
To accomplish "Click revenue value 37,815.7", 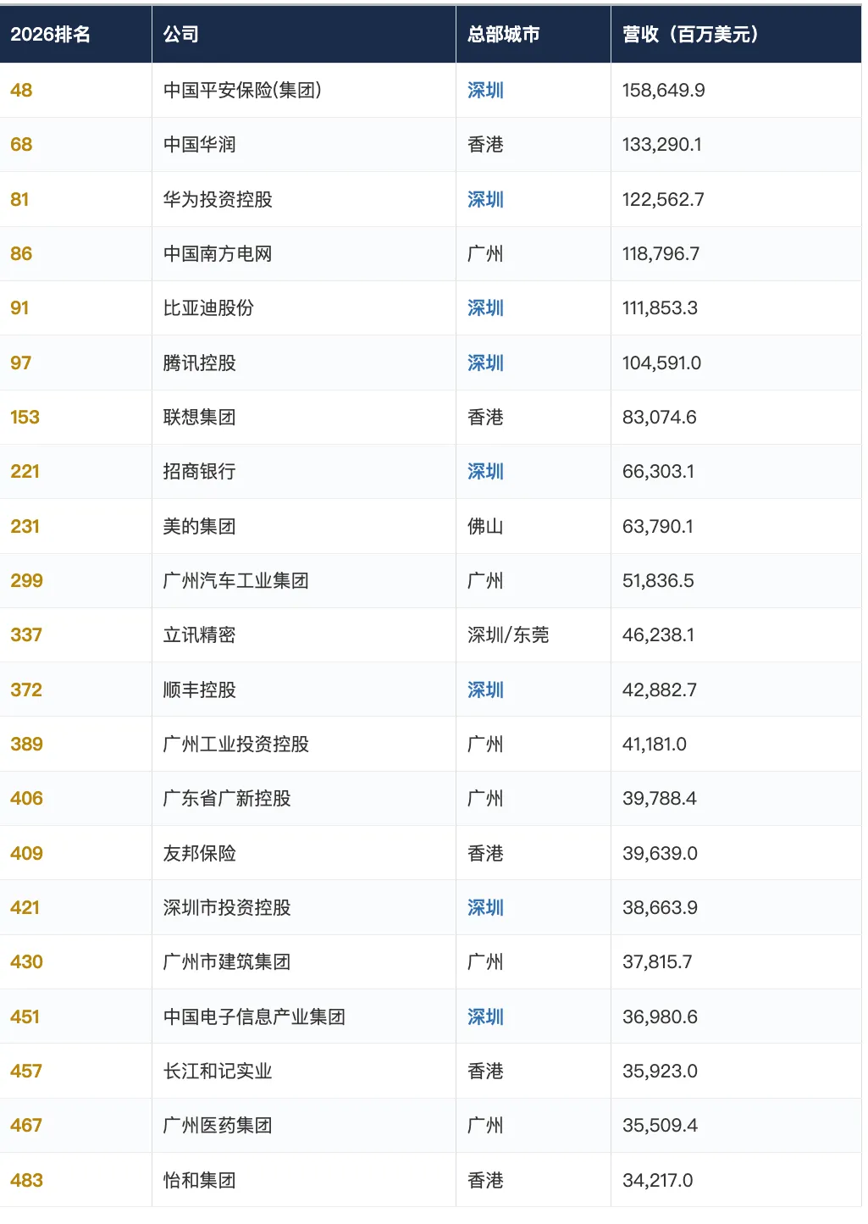I will click(657, 962).
